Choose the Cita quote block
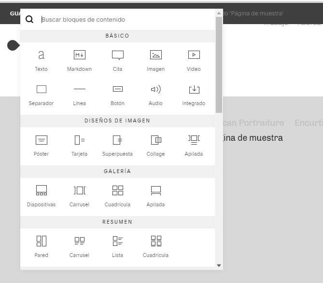The height and width of the screenshot is (283, 323). [x=117, y=61]
